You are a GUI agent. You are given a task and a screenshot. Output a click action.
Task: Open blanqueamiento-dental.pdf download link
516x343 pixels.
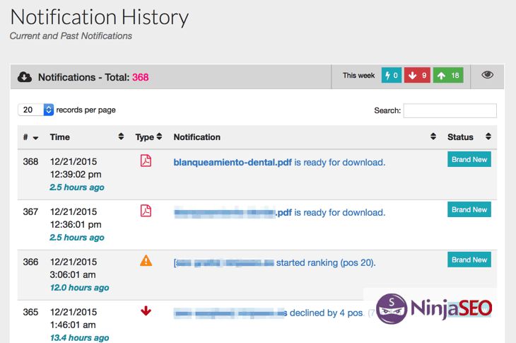pyautogui.click(x=233, y=162)
